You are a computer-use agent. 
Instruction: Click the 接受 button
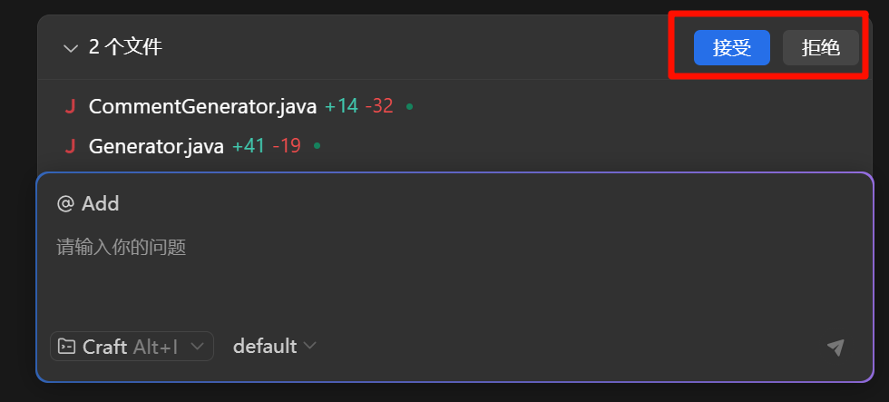point(731,48)
